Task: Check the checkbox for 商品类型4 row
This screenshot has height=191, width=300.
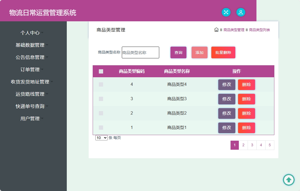Action: click(x=101, y=84)
